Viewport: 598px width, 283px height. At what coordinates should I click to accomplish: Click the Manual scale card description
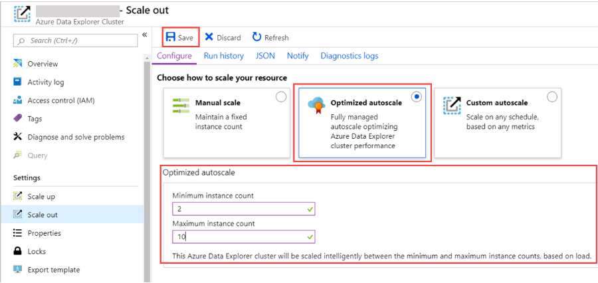[222, 122]
